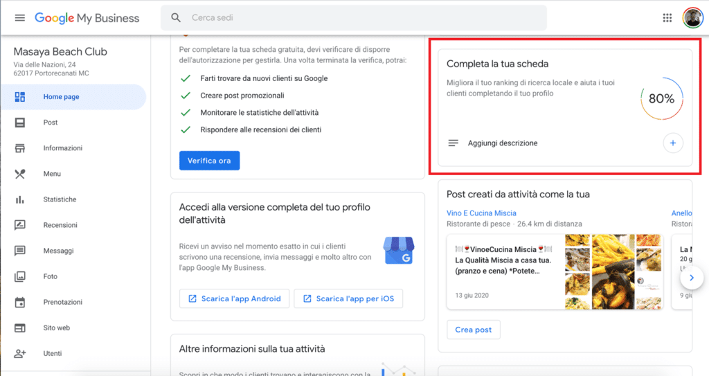Click the Google My Business app store icon
This screenshot has height=376, width=709.
pos(398,250)
